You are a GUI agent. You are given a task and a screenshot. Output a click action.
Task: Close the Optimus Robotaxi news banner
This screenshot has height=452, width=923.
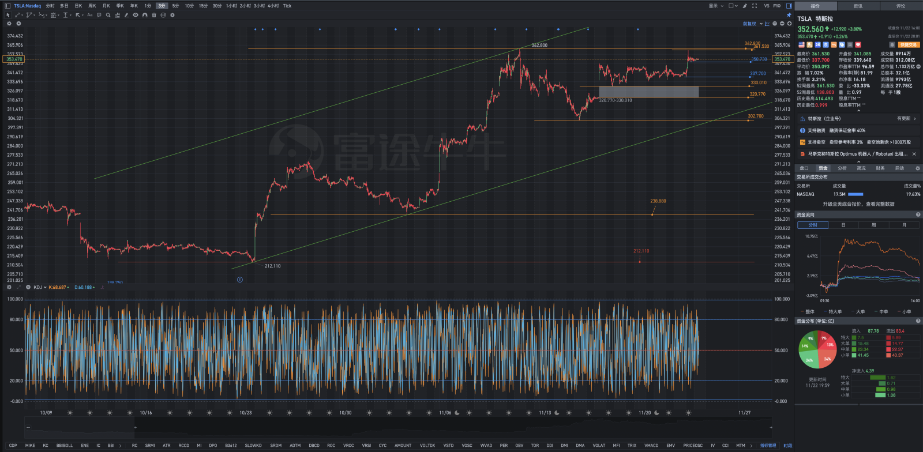[914, 154]
